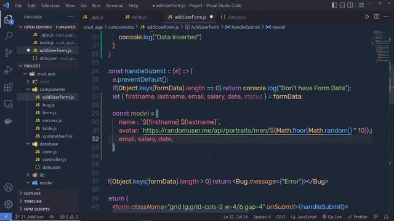Click the remote window indicator in status bar
The width and height of the screenshot is (394, 221).
(6, 217)
